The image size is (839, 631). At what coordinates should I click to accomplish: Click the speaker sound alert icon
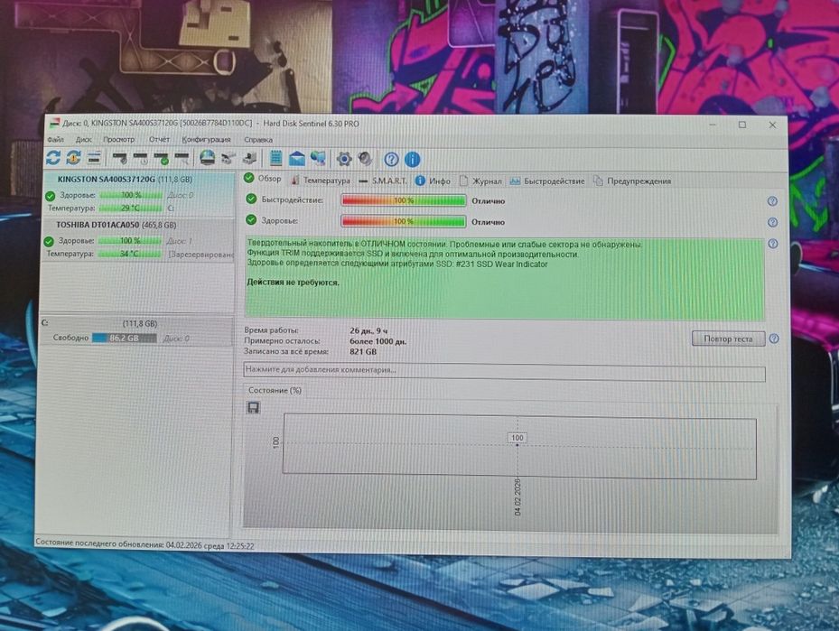(365, 159)
